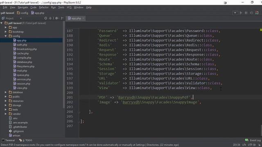The image size is (262, 147).
Task: Click the editor vertical scrollbar thumb
Action: [261, 130]
